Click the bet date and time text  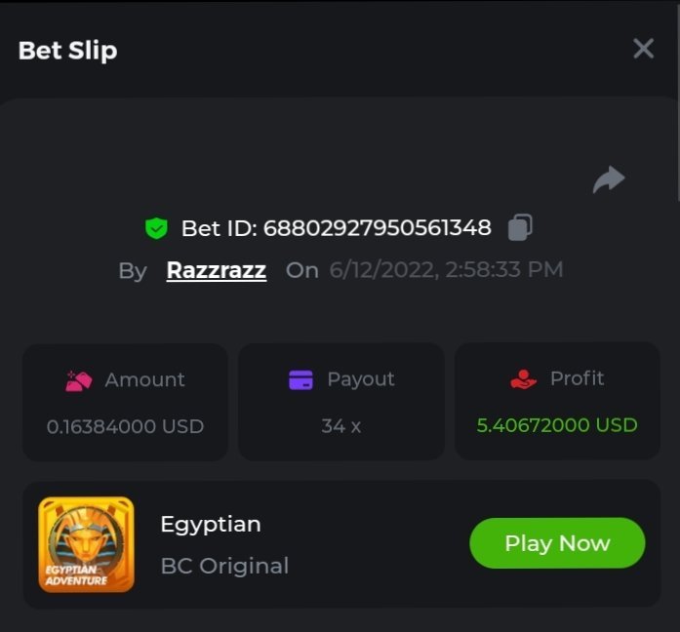(446, 270)
